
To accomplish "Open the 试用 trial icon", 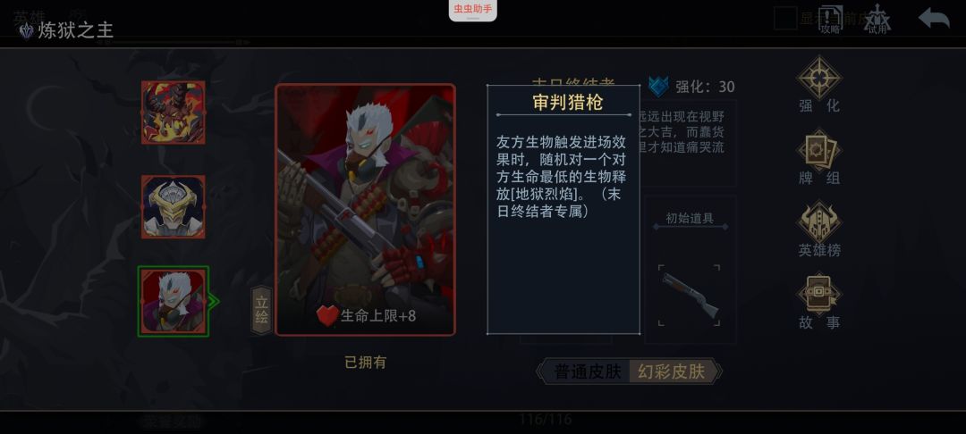I will point(877,19).
